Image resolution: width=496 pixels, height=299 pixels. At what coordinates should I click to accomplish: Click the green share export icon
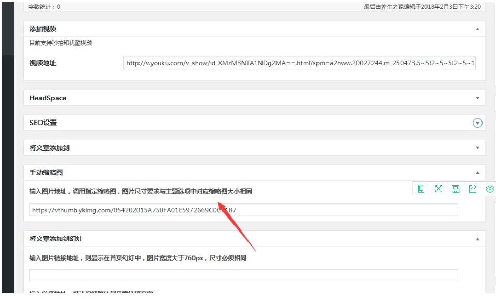pos(473,189)
